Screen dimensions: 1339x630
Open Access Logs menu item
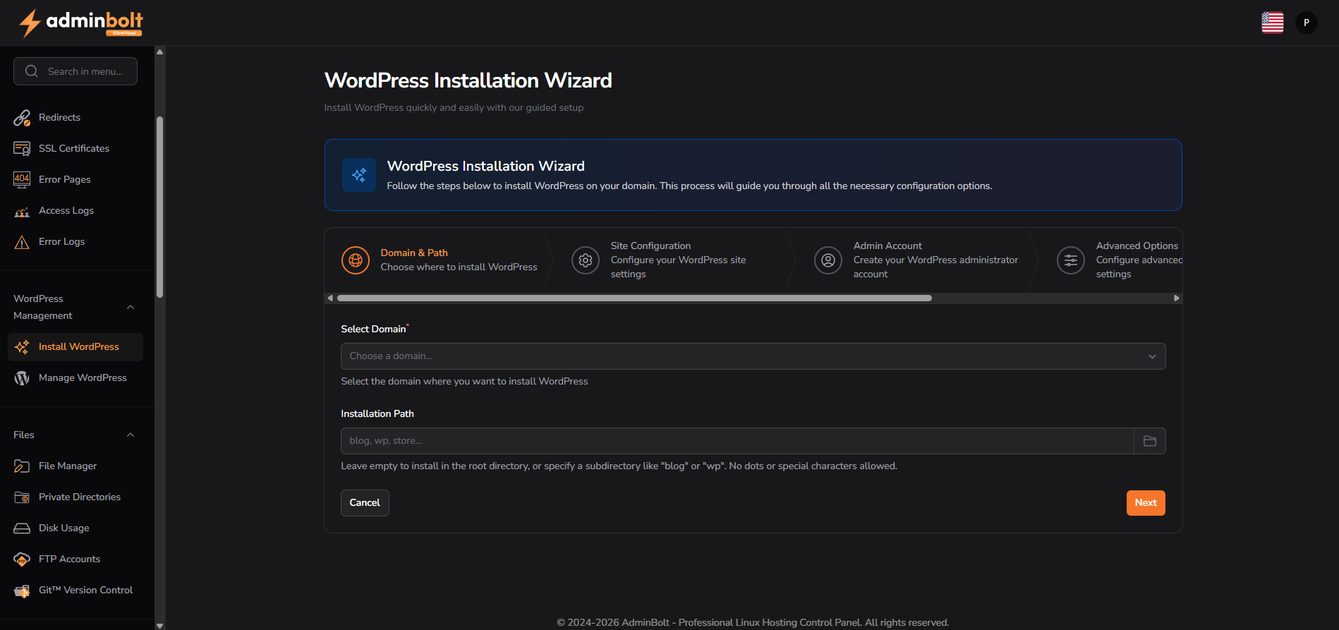[x=75, y=211]
